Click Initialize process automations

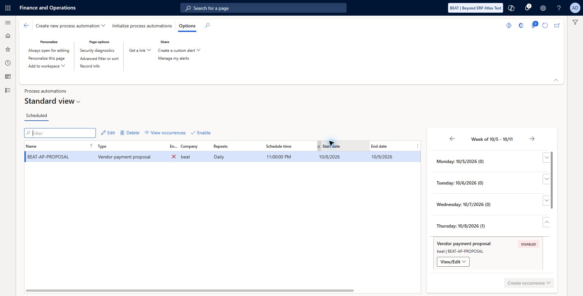142,26
